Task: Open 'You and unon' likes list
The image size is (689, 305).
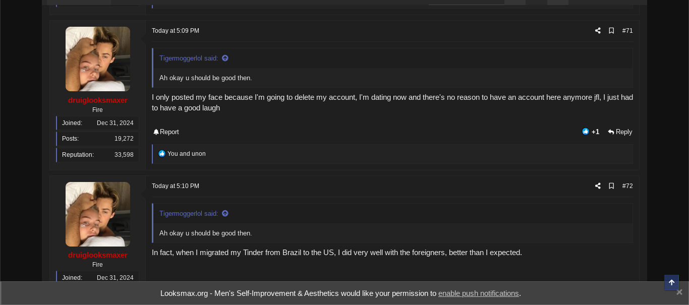Action: pyautogui.click(x=186, y=154)
